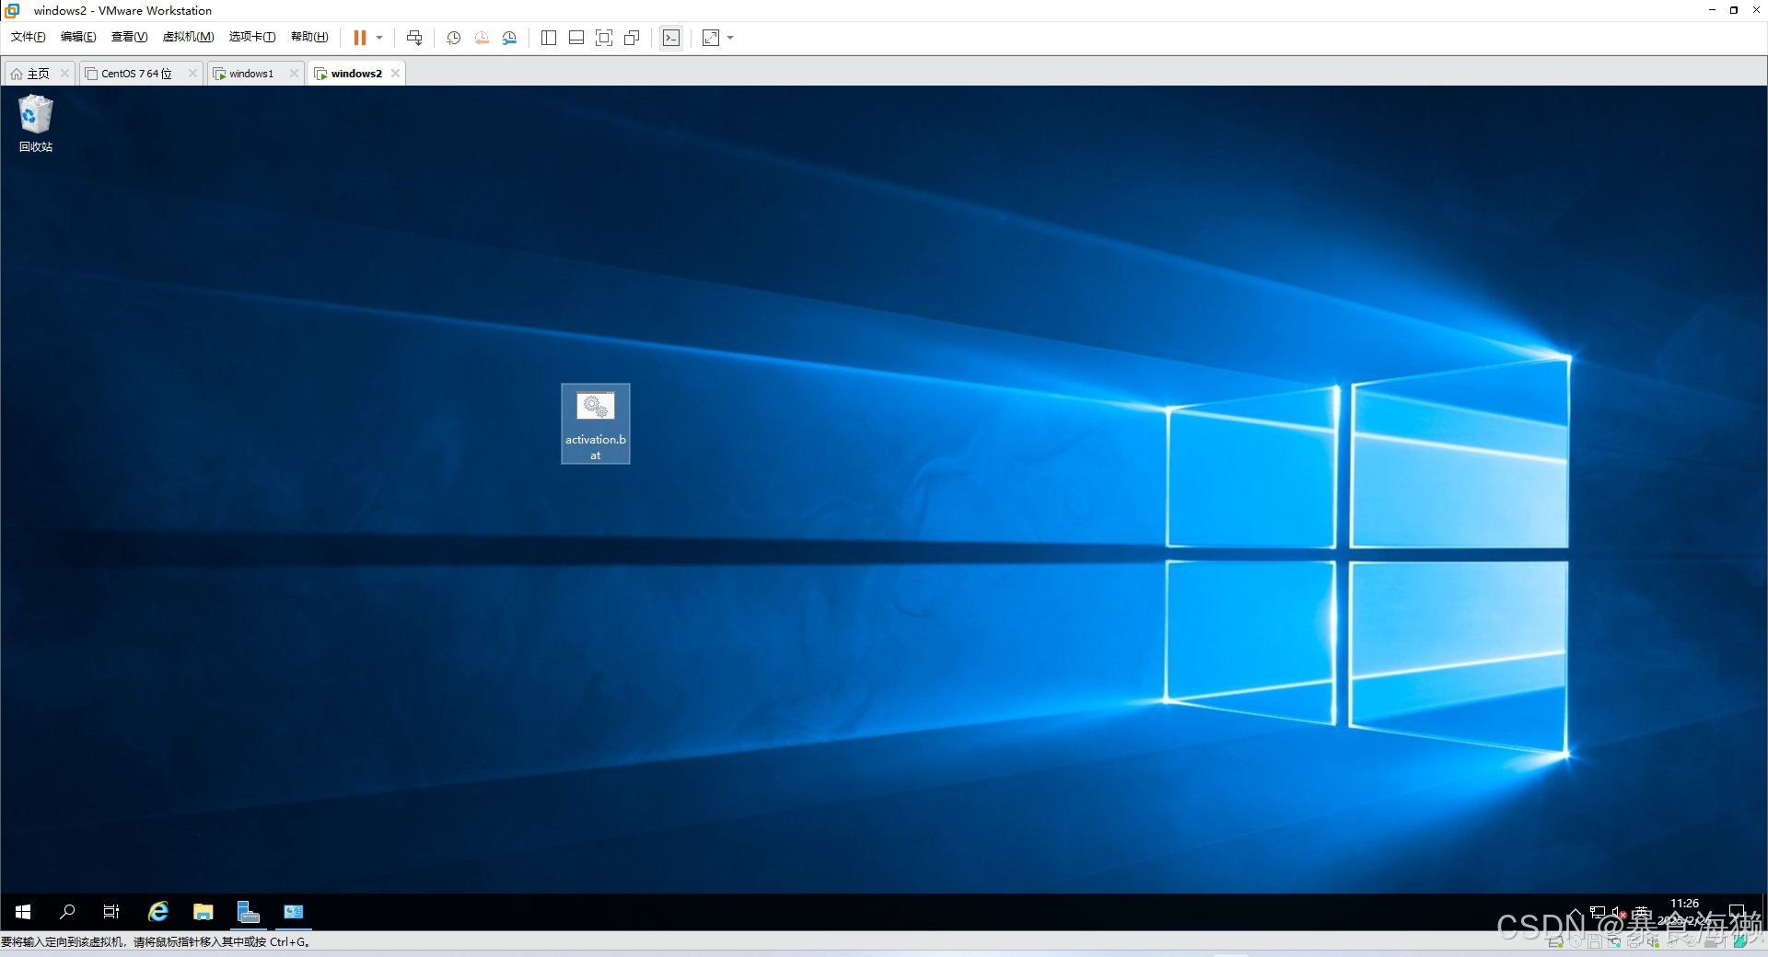
Task: Close the 主页 tab
Action: [64, 74]
